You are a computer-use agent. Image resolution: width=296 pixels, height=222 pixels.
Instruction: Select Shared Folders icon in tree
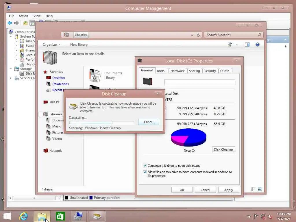[x=22, y=50]
